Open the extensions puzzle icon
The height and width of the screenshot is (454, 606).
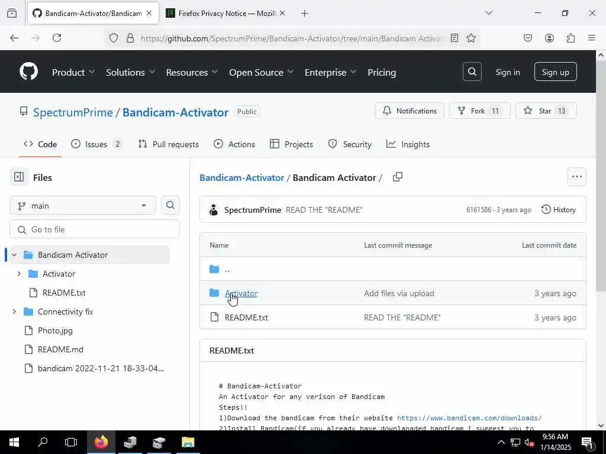point(570,38)
